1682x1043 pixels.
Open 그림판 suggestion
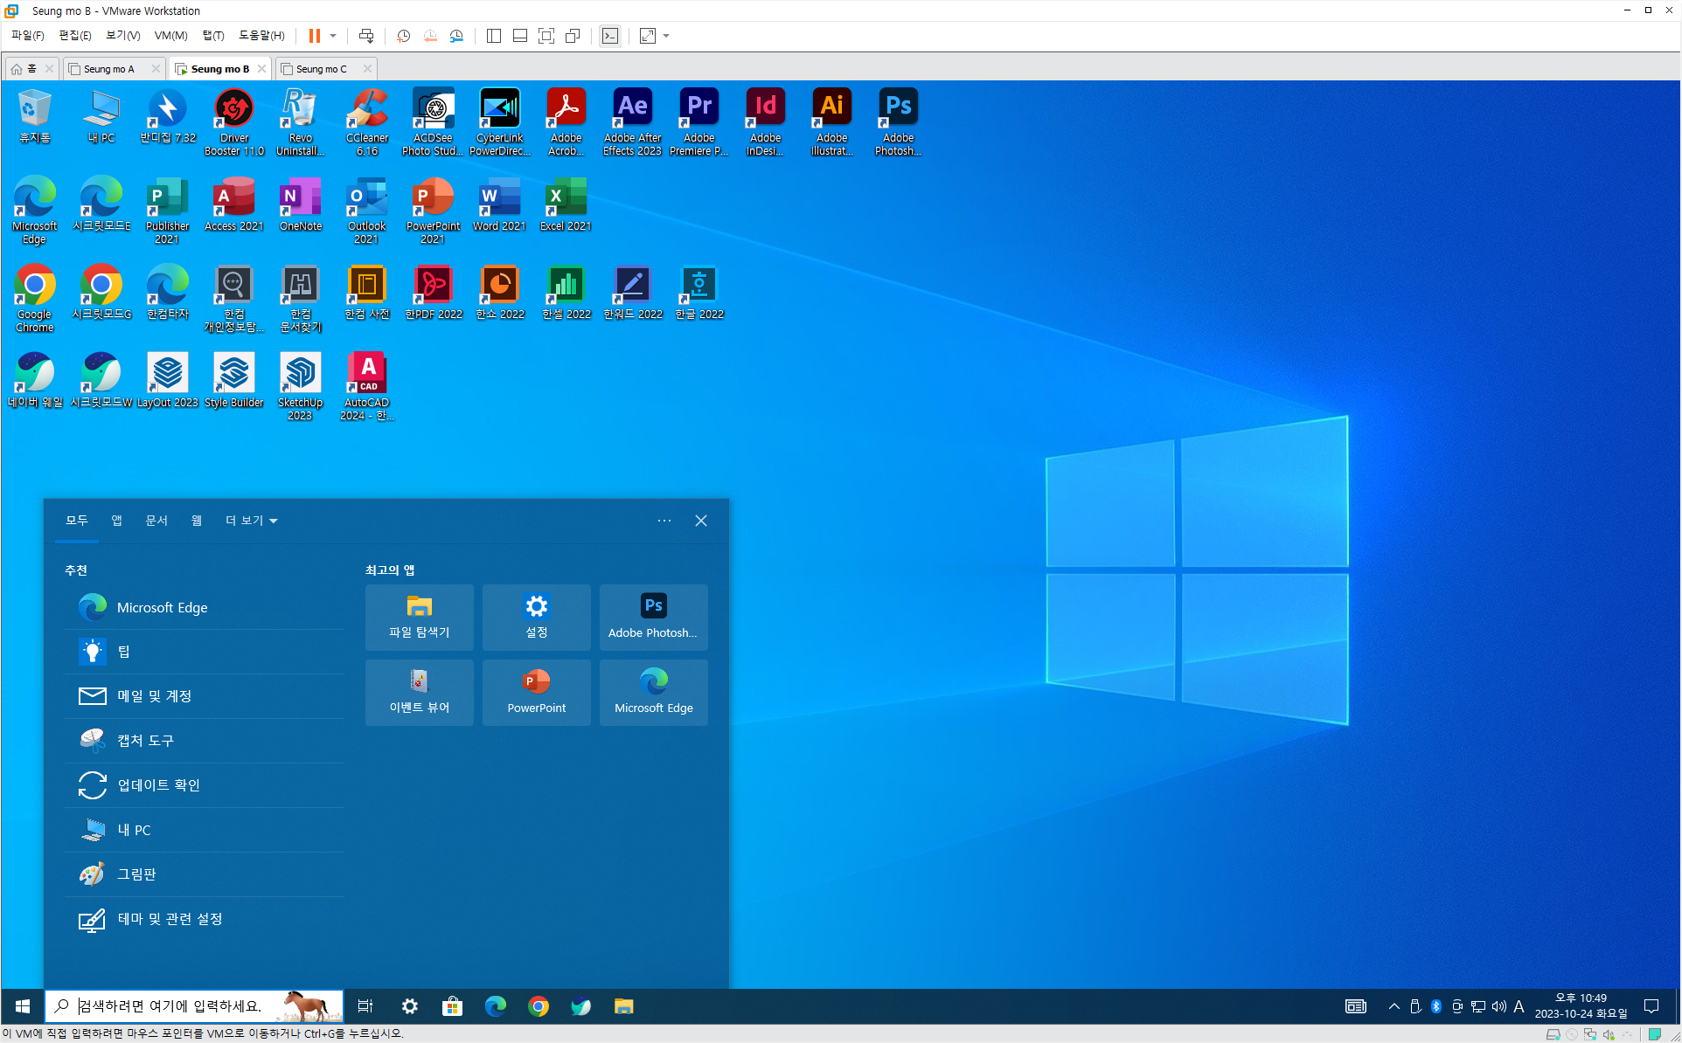click(204, 874)
